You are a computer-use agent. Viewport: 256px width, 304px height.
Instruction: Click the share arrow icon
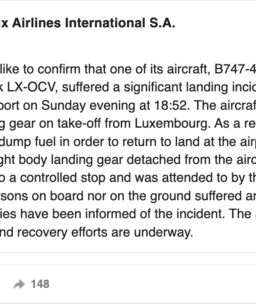19,284
